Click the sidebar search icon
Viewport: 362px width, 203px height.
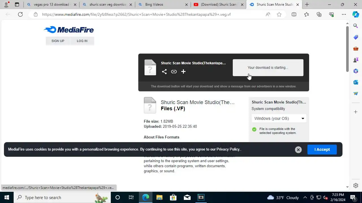356,26
